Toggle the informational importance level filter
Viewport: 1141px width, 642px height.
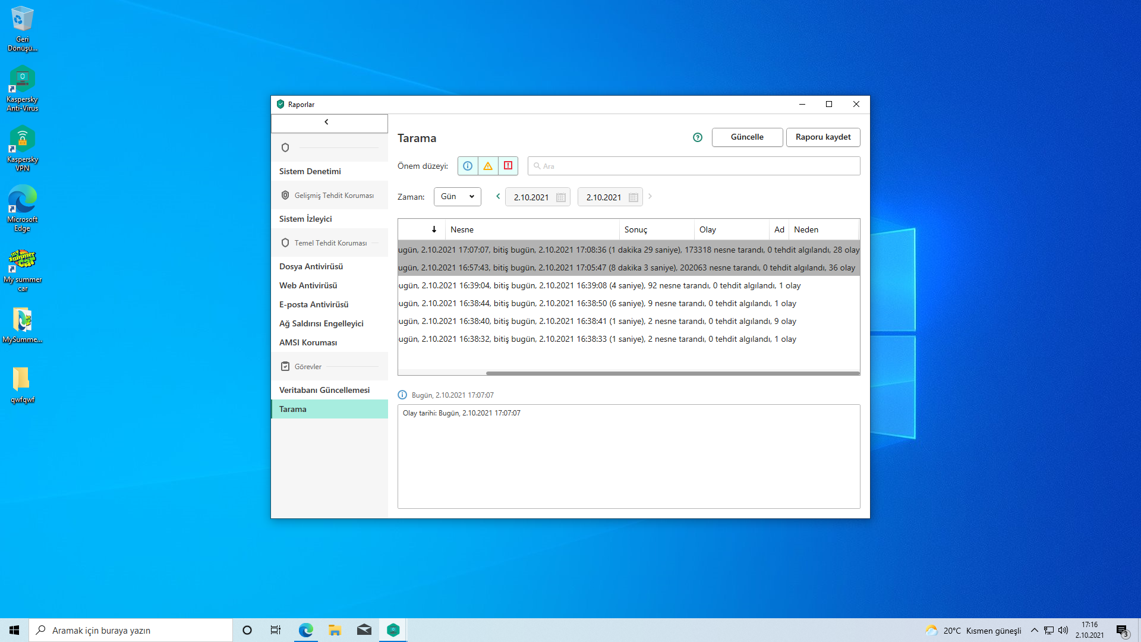pos(468,166)
